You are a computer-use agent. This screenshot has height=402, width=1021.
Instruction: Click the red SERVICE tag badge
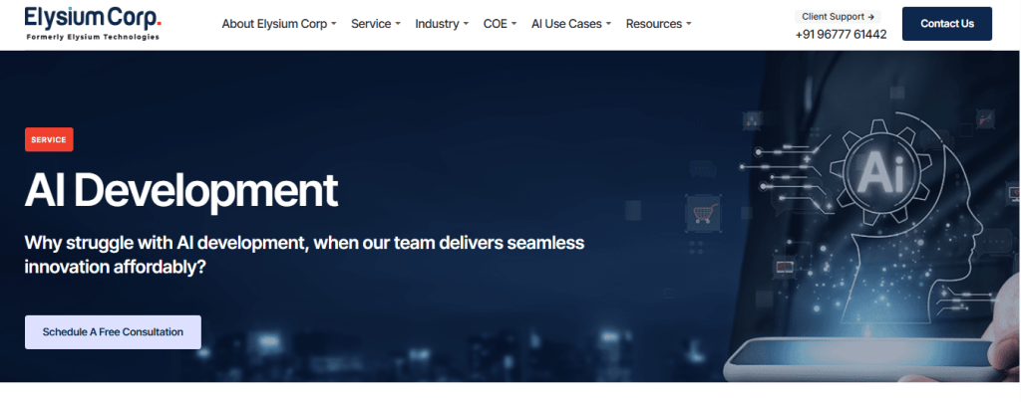(49, 140)
